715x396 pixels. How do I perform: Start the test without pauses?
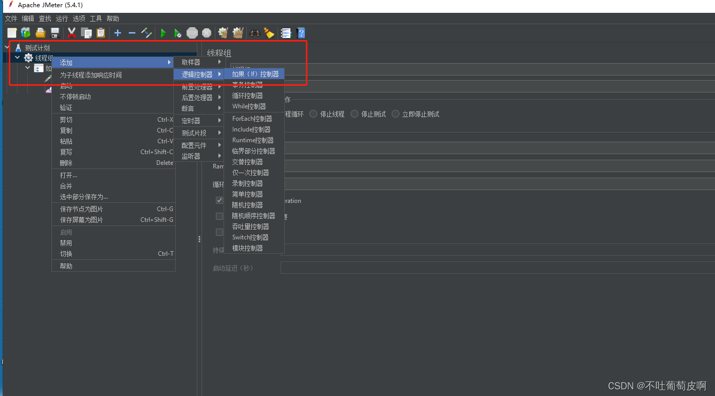click(x=177, y=33)
